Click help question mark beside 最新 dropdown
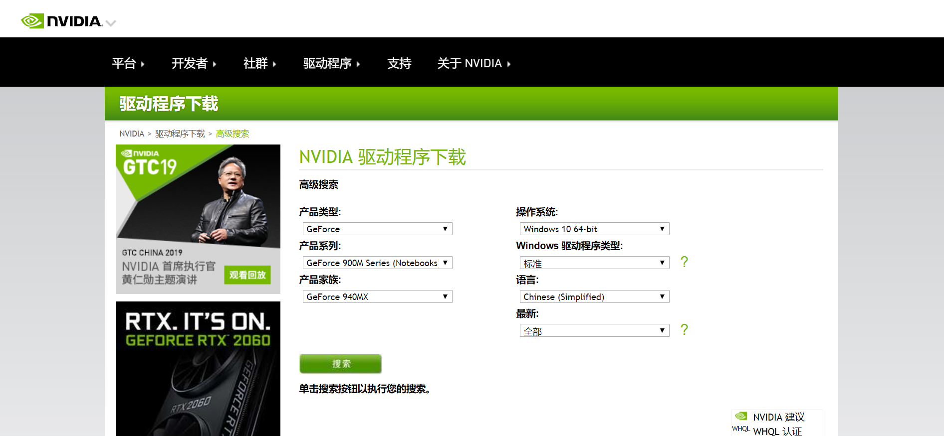This screenshot has width=944, height=436. (x=684, y=329)
